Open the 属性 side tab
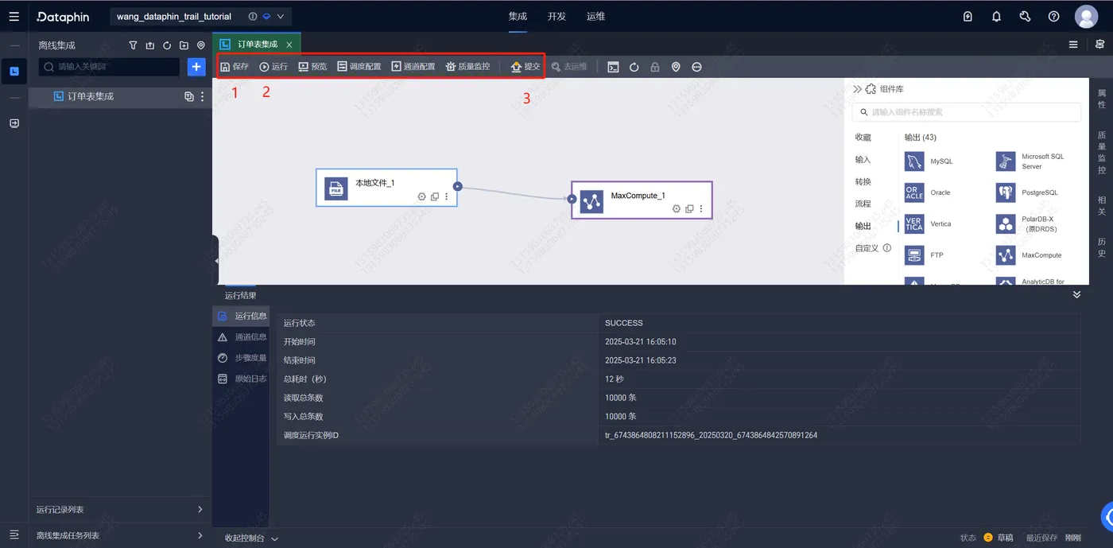 [x=1102, y=99]
